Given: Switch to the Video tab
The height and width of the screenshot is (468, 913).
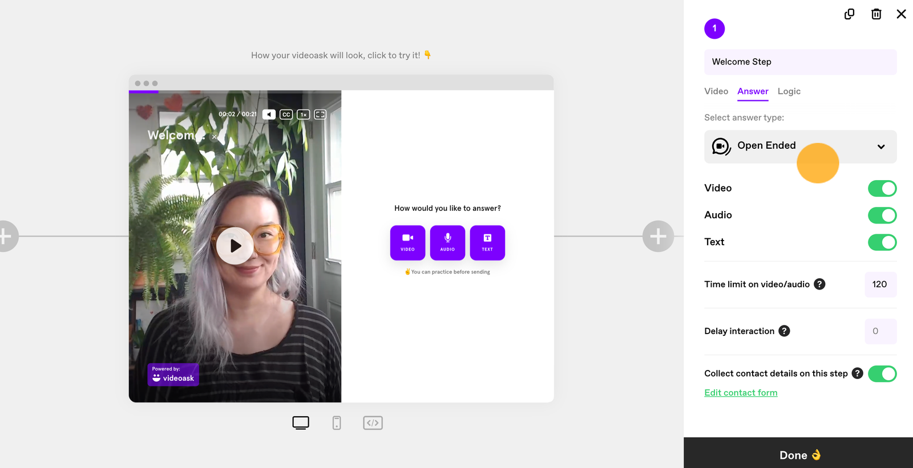Looking at the screenshot, I should [716, 91].
